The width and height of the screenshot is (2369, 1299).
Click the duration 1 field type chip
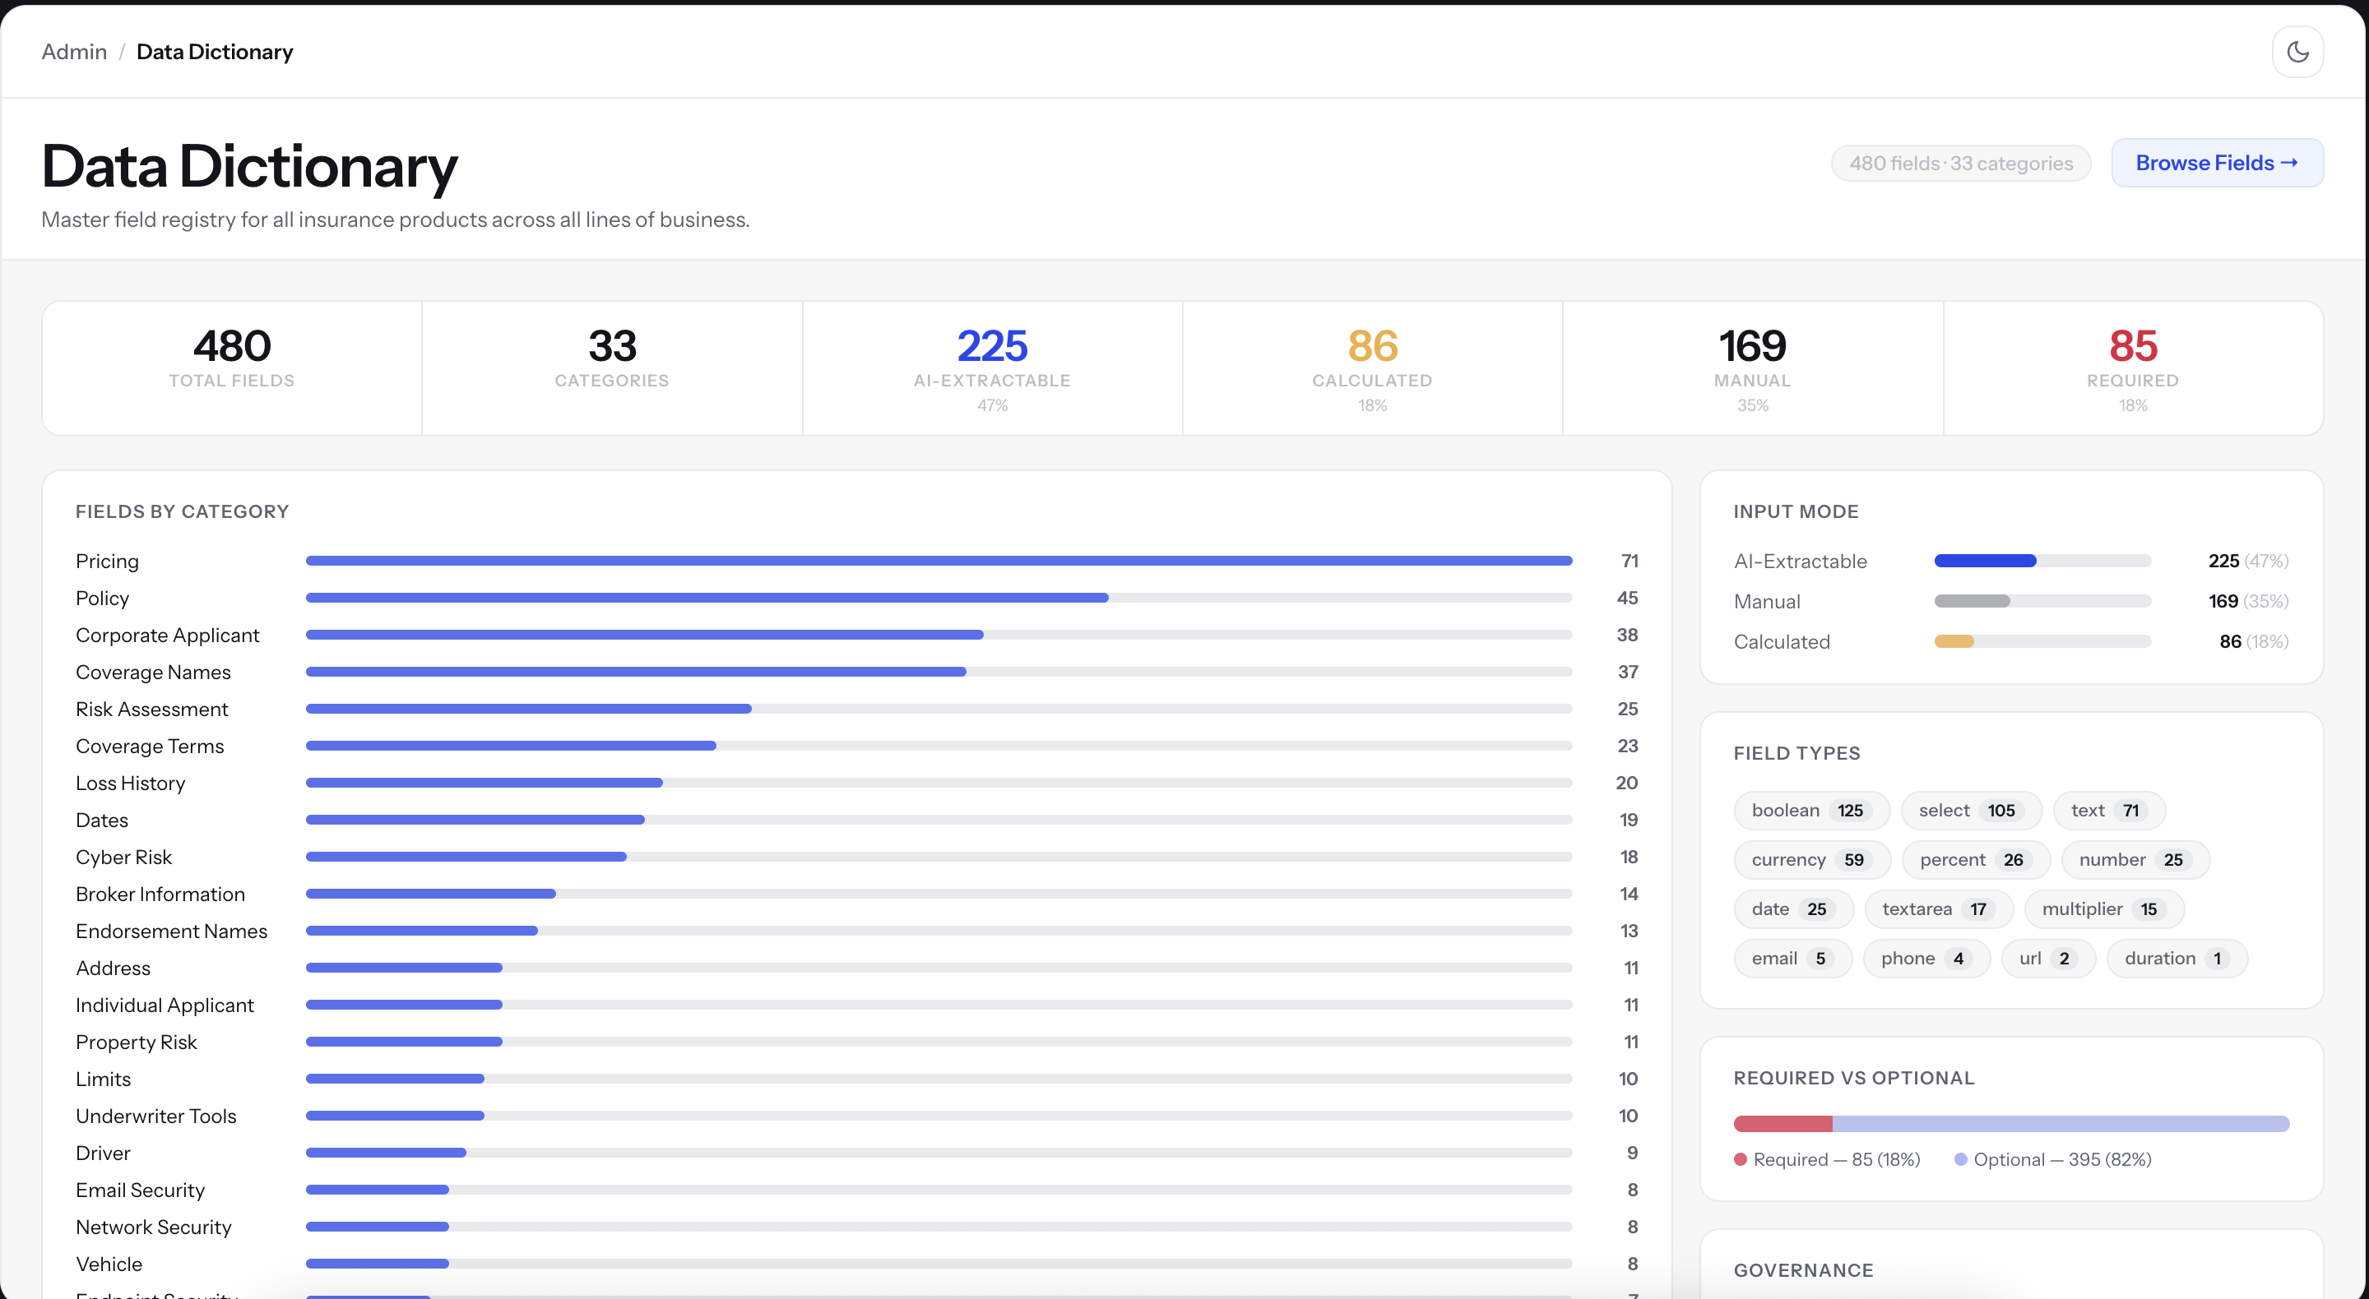(2176, 958)
